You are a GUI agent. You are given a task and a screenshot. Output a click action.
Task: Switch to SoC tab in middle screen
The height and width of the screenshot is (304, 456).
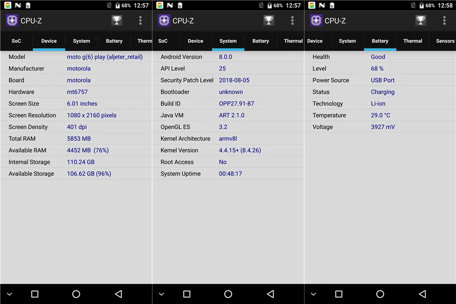(x=163, y=41)
